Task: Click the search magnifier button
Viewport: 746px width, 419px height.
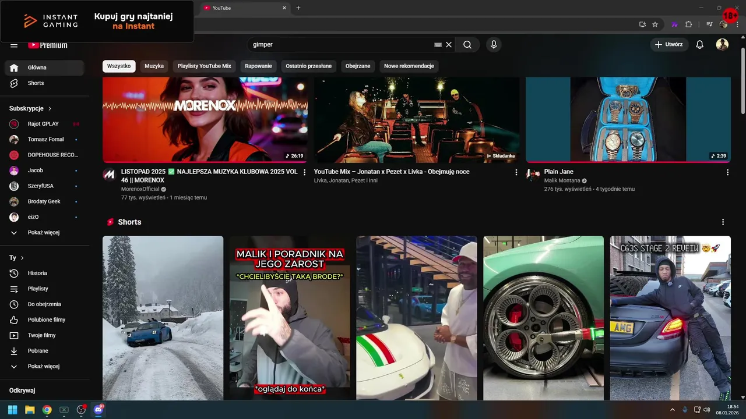Action: click(x=467, y=45)
